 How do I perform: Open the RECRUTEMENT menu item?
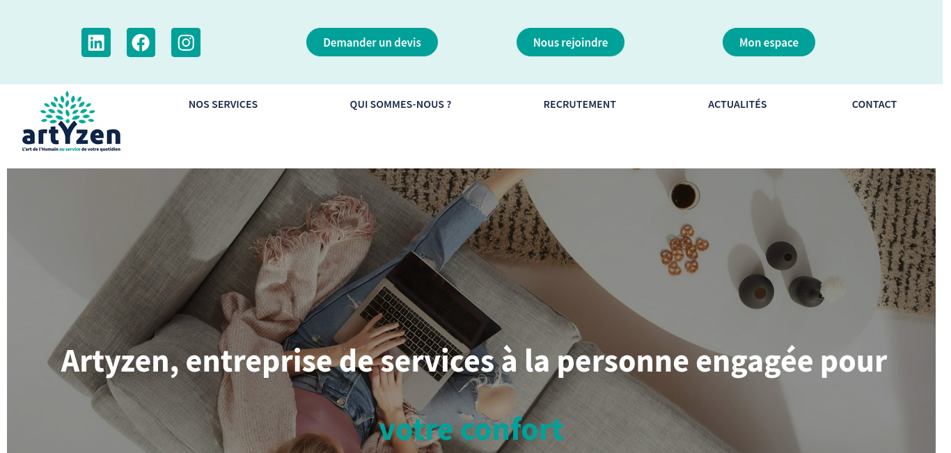[x=579, y=104]
